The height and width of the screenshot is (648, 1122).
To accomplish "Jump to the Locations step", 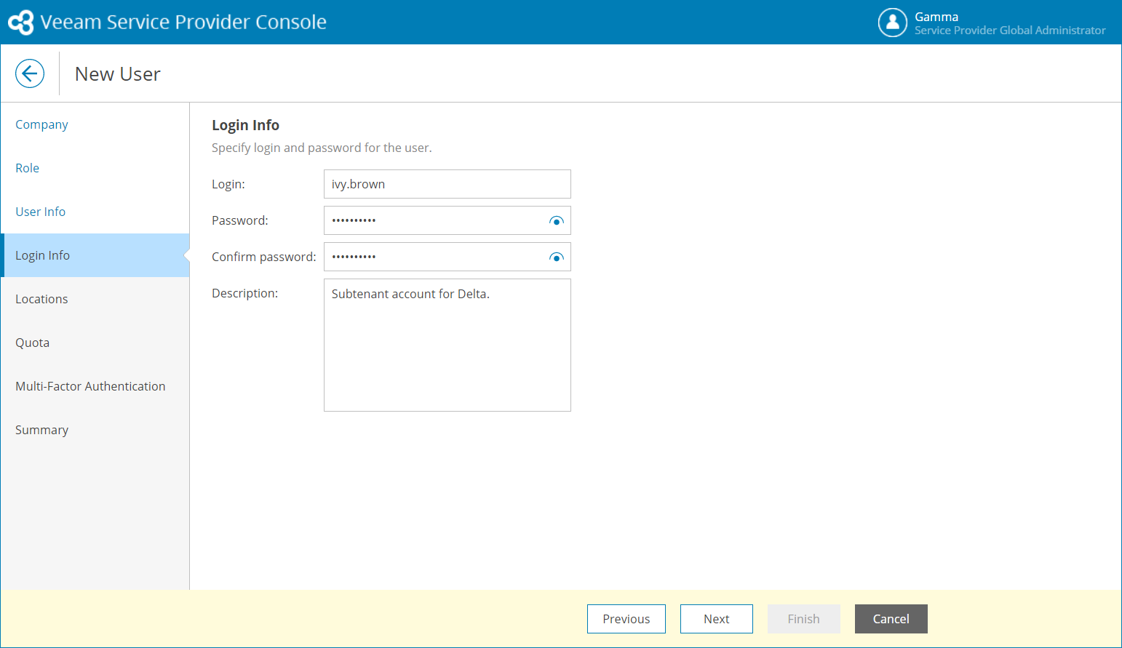I will coord(41,299).
